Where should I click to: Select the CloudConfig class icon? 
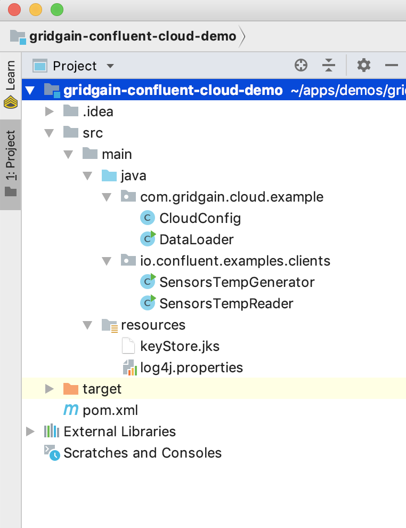147,218
